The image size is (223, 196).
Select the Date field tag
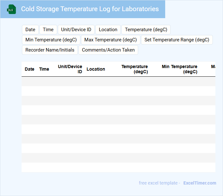coord(30,30)
